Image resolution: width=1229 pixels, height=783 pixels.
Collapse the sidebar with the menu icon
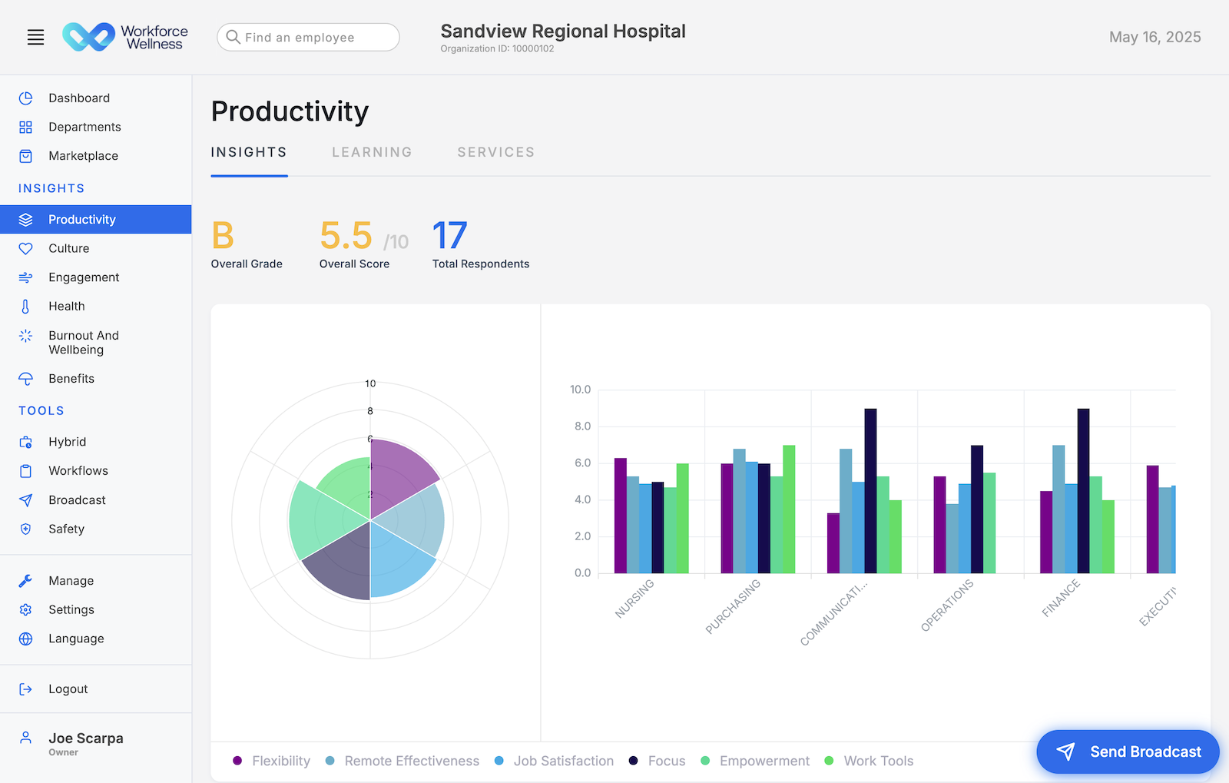(35, 36)
